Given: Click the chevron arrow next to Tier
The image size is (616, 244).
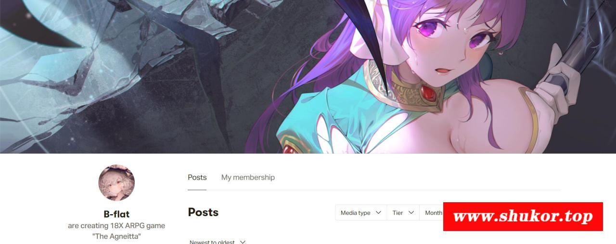Looking at the screenshot, I should pyautogui.click(x=411, y=213).
